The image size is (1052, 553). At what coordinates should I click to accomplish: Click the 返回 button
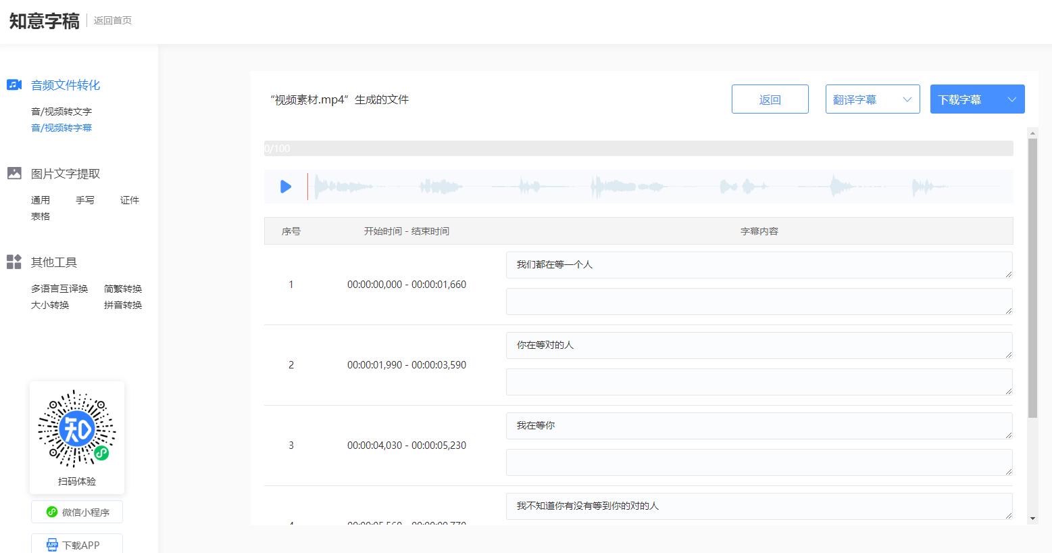click(x=770, y=99)
